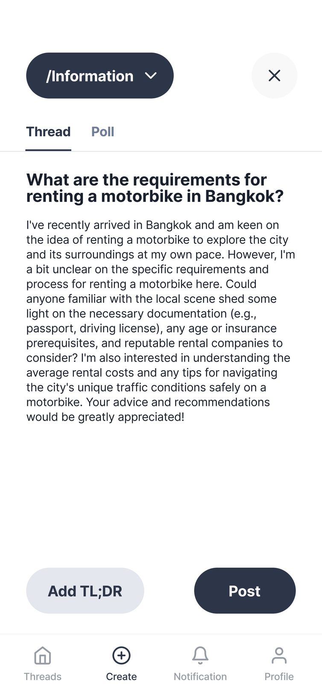
Task: Open the Profile person icon
Action: 279,655
